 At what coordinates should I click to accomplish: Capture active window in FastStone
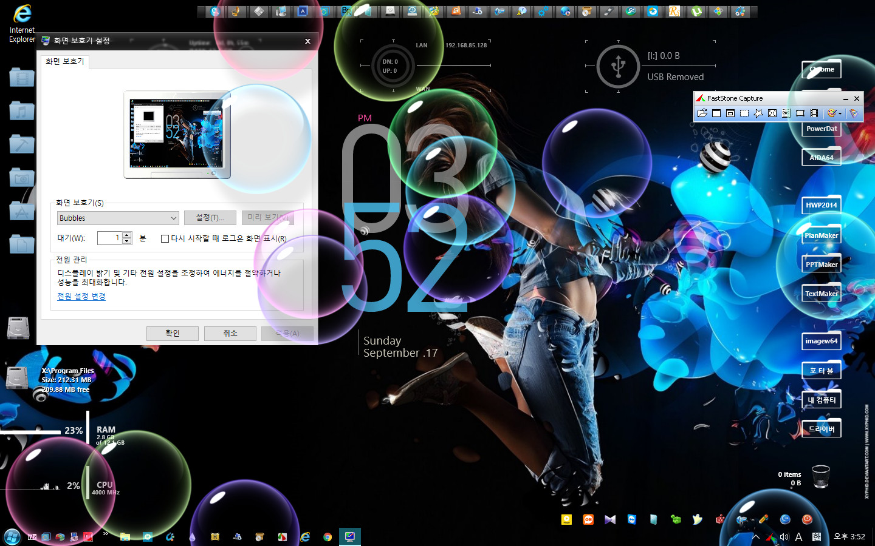tap(716, 113)
